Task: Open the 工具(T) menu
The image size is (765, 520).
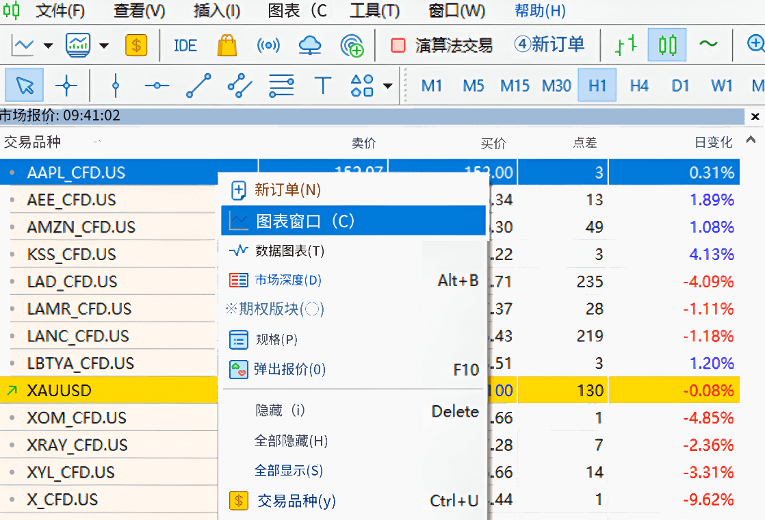Action: 374,10
